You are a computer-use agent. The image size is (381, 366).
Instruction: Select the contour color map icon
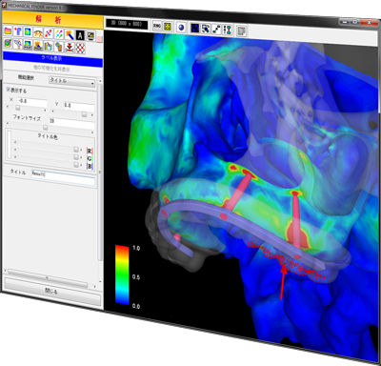[x=28, y=32]
